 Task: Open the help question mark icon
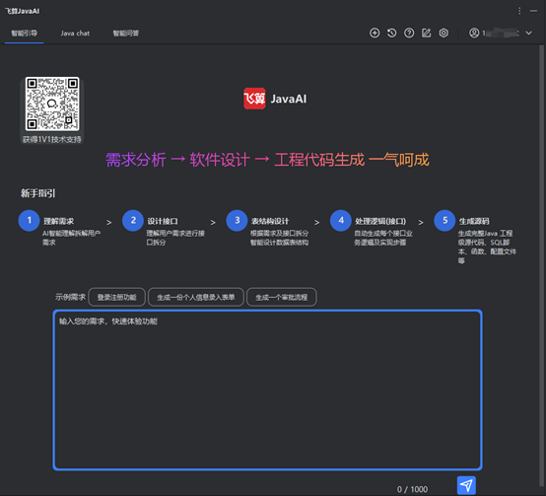click(409, 34)
